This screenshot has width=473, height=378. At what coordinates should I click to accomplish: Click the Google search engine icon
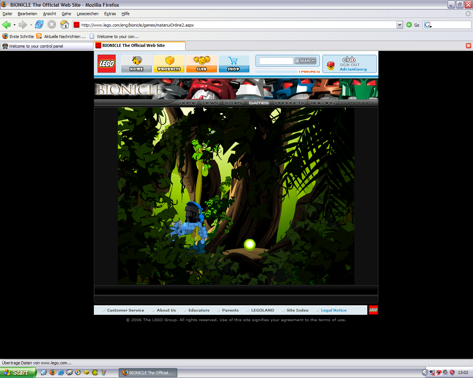tap(427, 25)
